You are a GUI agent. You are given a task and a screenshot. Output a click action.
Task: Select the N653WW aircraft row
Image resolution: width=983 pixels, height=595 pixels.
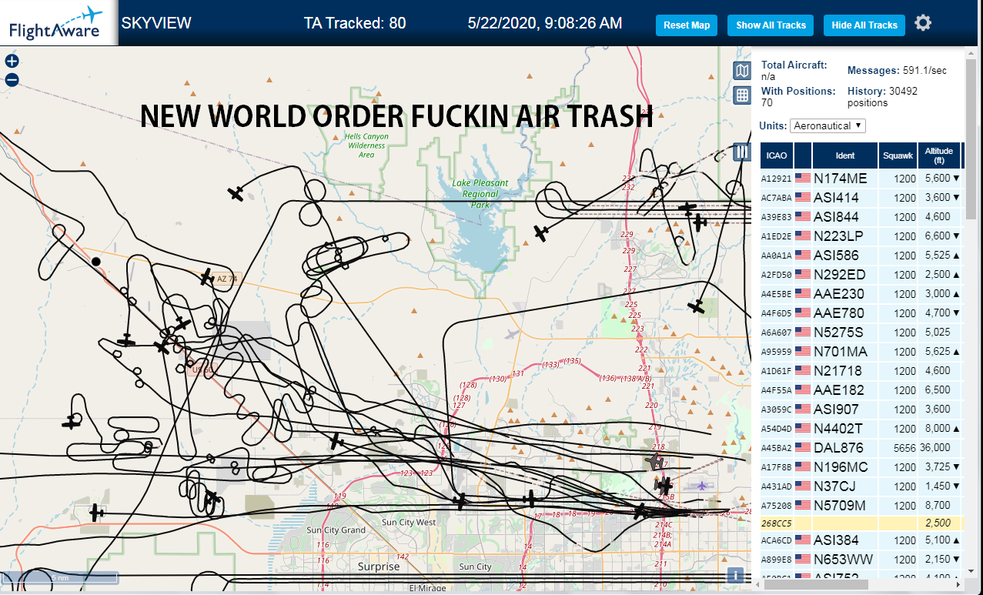862,560
